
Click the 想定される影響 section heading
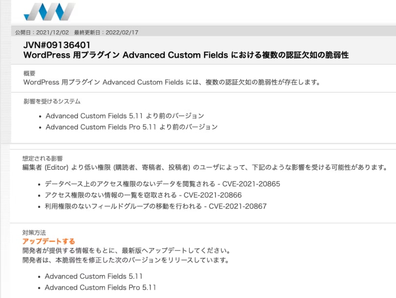click(43, 159)
